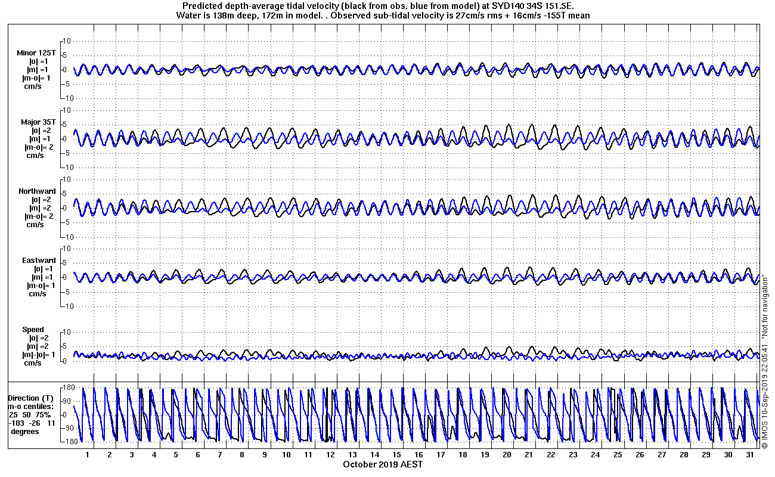The width and height of the screenshot is (775, 477).
Task: Click day label '8' on the date axis
Action: tap(242, 454)
